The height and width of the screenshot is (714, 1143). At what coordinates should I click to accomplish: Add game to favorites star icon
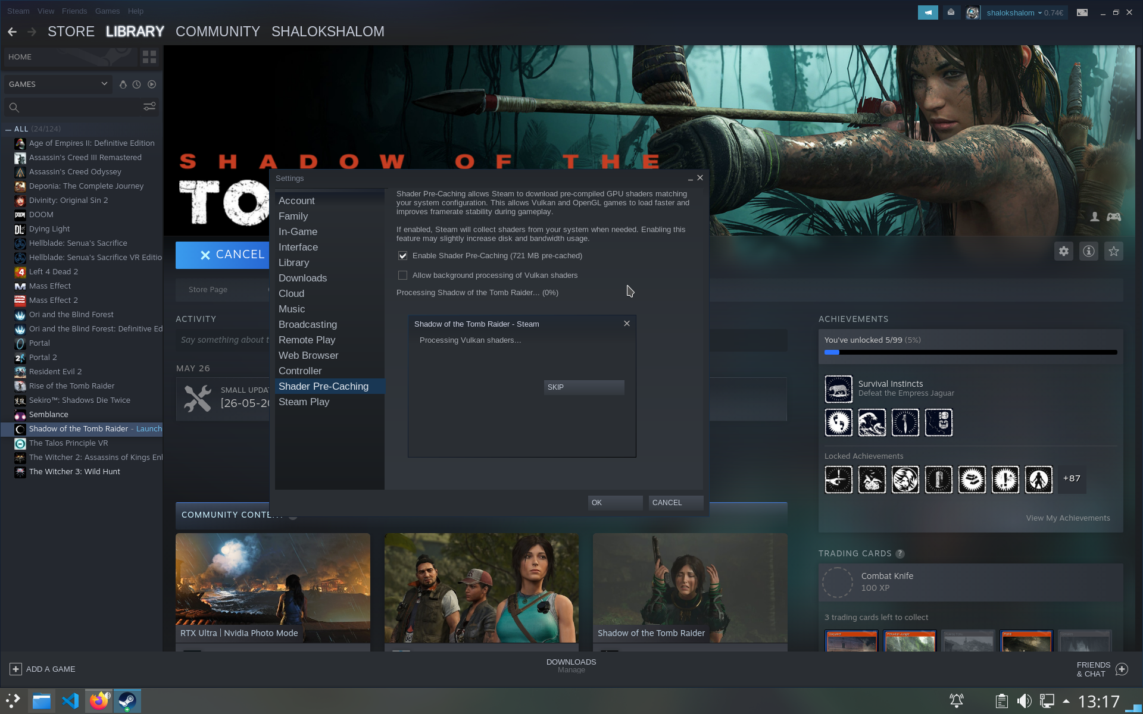1113,251
